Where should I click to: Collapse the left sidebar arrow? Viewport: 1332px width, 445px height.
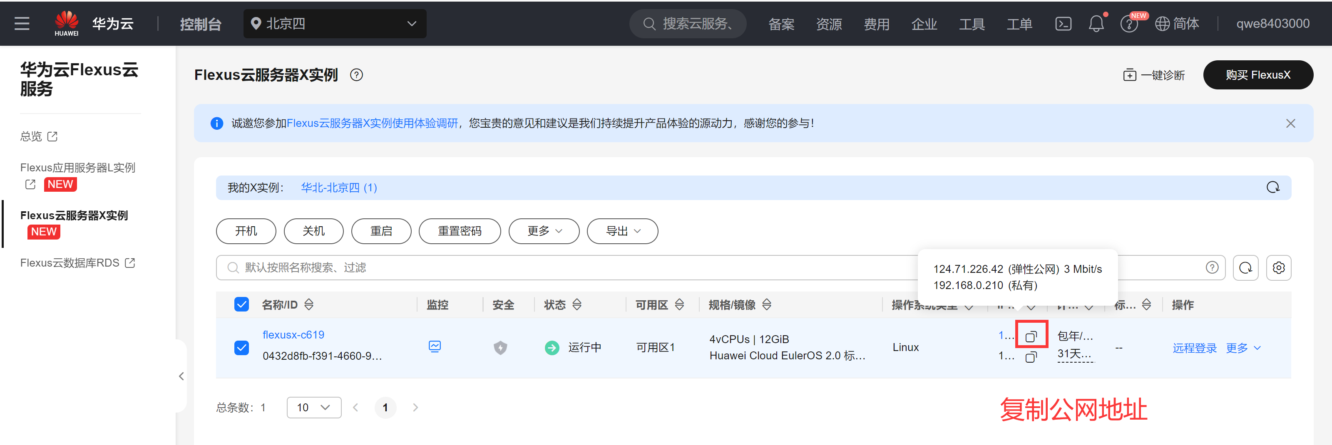tap(181, 376)
